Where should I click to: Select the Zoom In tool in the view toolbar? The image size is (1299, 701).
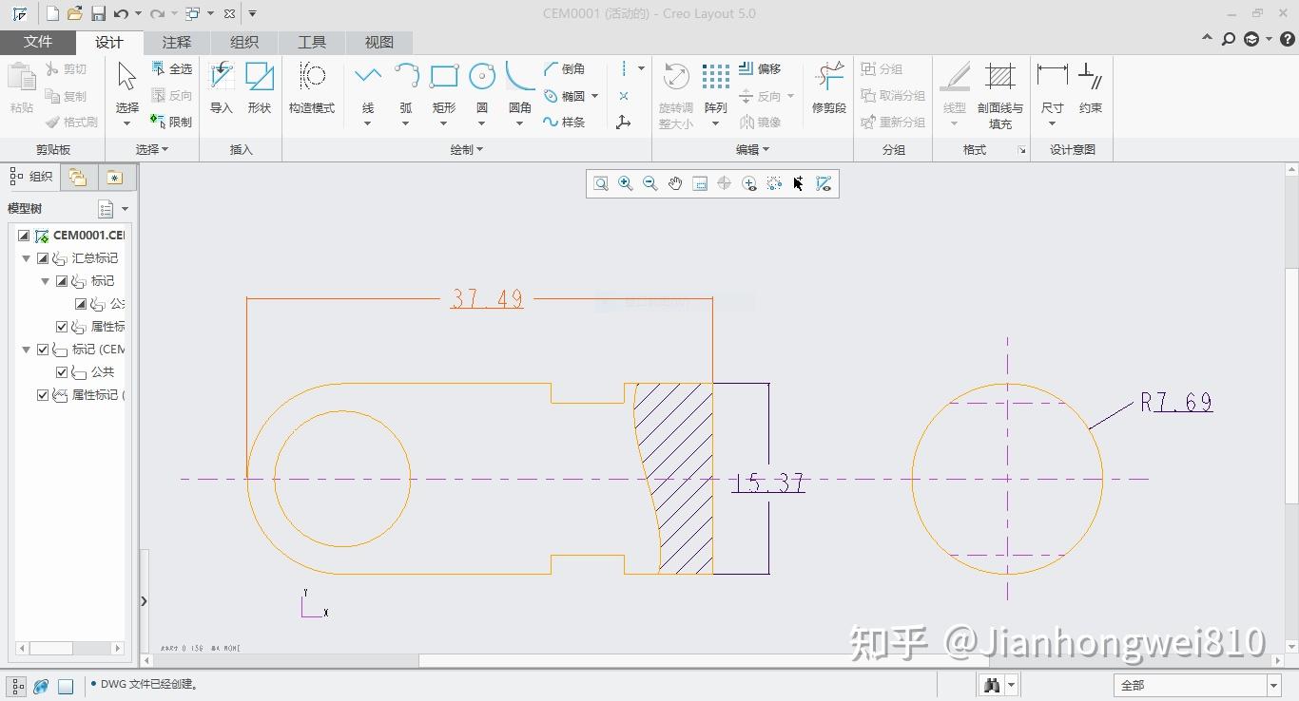click(x=625, y=183)
